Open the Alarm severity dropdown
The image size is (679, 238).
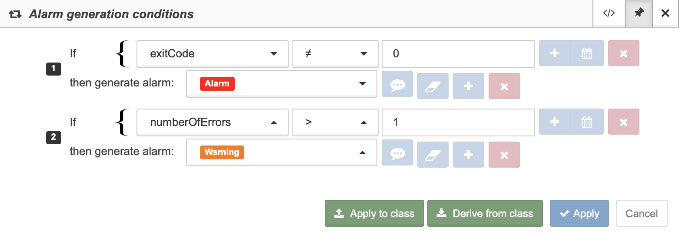coord(281,84)
